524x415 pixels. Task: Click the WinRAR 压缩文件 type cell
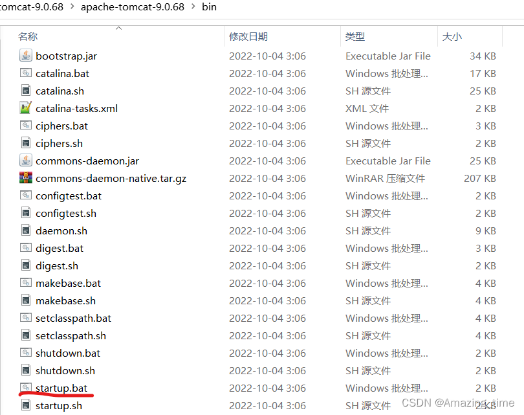386,178
